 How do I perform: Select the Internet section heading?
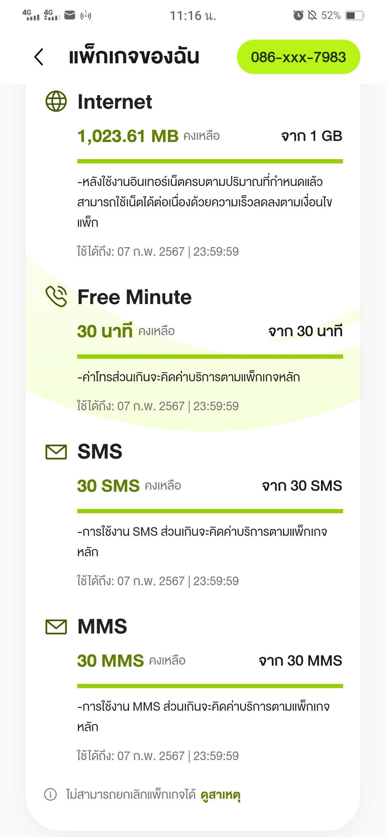coord(115,102)
